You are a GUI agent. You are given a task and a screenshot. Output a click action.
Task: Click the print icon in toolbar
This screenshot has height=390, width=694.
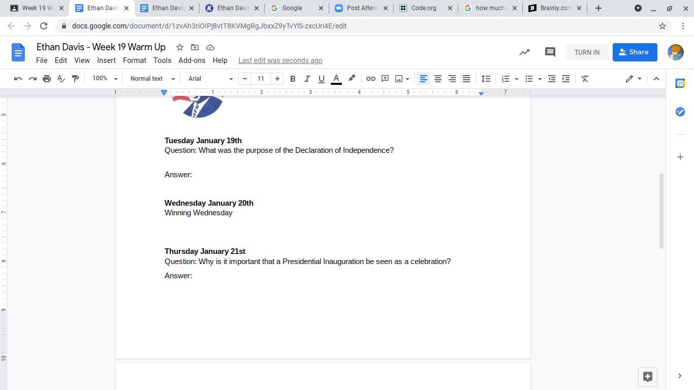tap(47, 79)
